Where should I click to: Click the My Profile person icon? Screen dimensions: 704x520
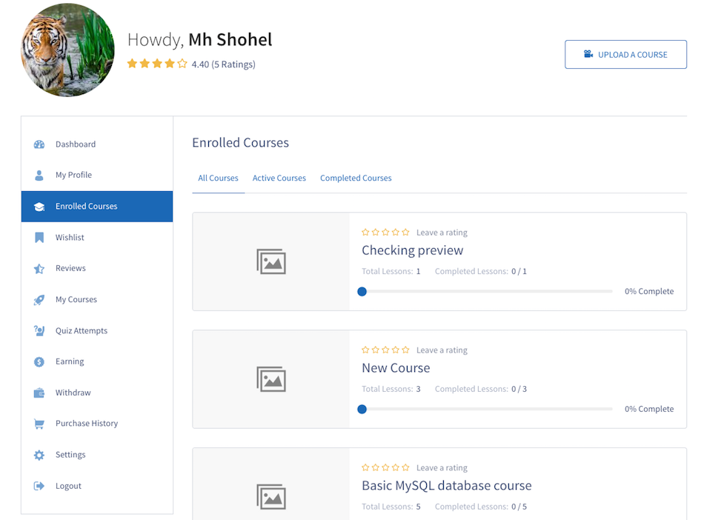click(x=39, y=175)
